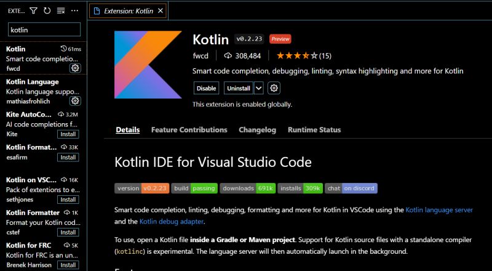Select the Extension: Kotlin editor tab

coord(128,11)
